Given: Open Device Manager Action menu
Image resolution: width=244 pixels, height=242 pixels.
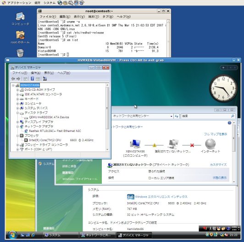Looking at the screenshot, I should 36,73.
